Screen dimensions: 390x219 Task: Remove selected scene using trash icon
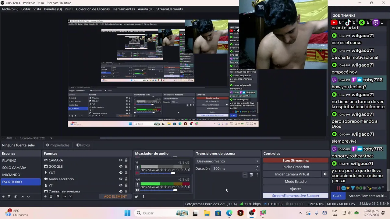(9, 197)
